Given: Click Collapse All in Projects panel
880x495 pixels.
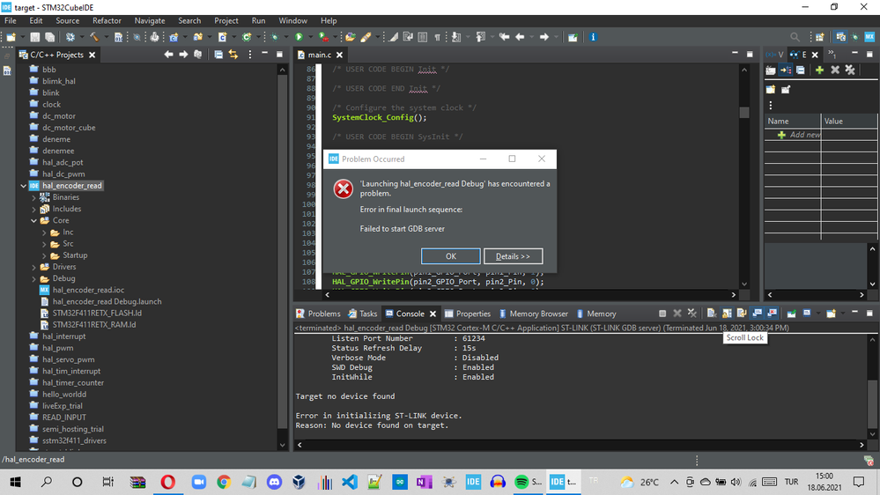Looking at the screenshot, I should tap(218, 55).
